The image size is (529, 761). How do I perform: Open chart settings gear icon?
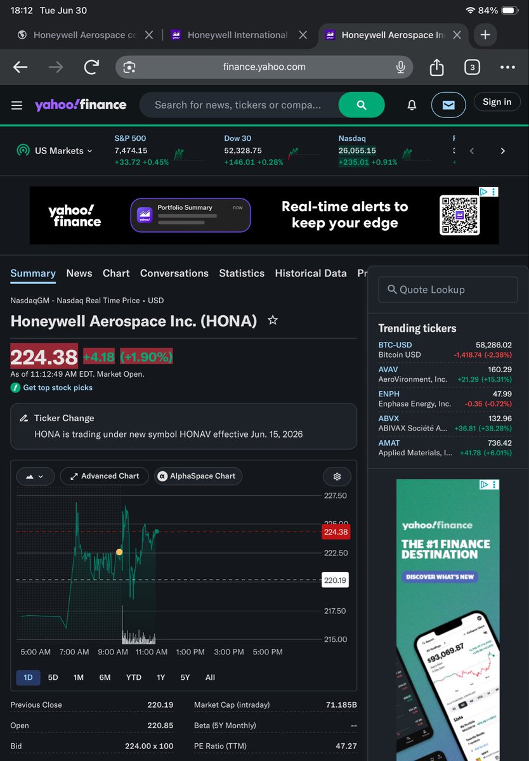pyautogui.click(x=337, y=476)
